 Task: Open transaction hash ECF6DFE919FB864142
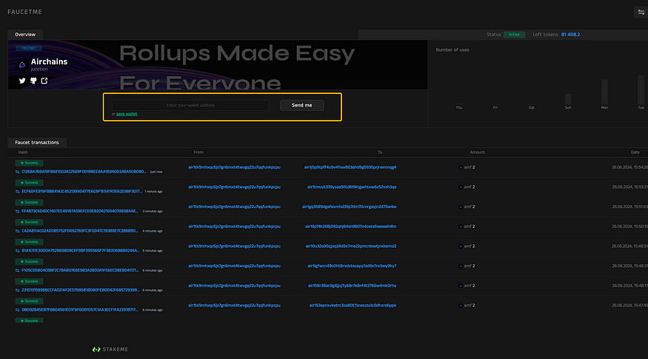coord(81,191)
